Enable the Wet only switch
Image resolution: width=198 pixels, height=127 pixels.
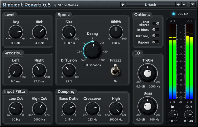156,36
